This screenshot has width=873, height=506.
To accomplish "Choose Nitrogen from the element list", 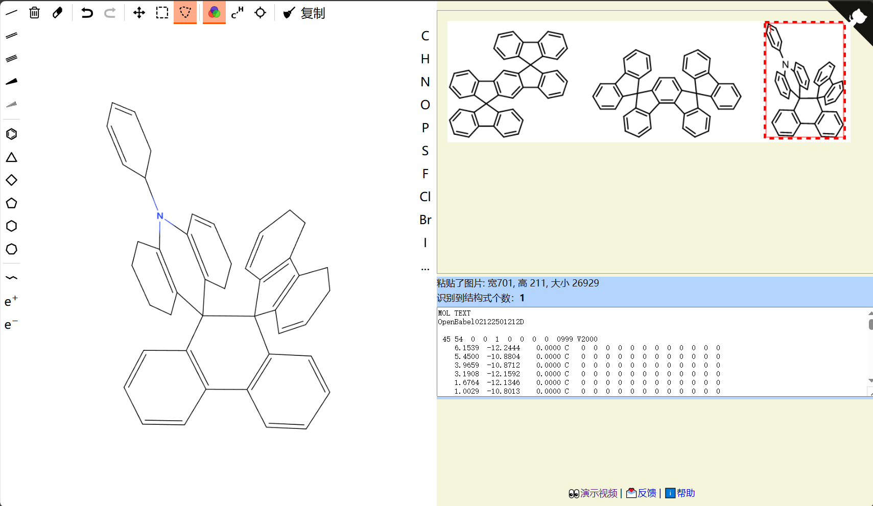I will (425, 82).
